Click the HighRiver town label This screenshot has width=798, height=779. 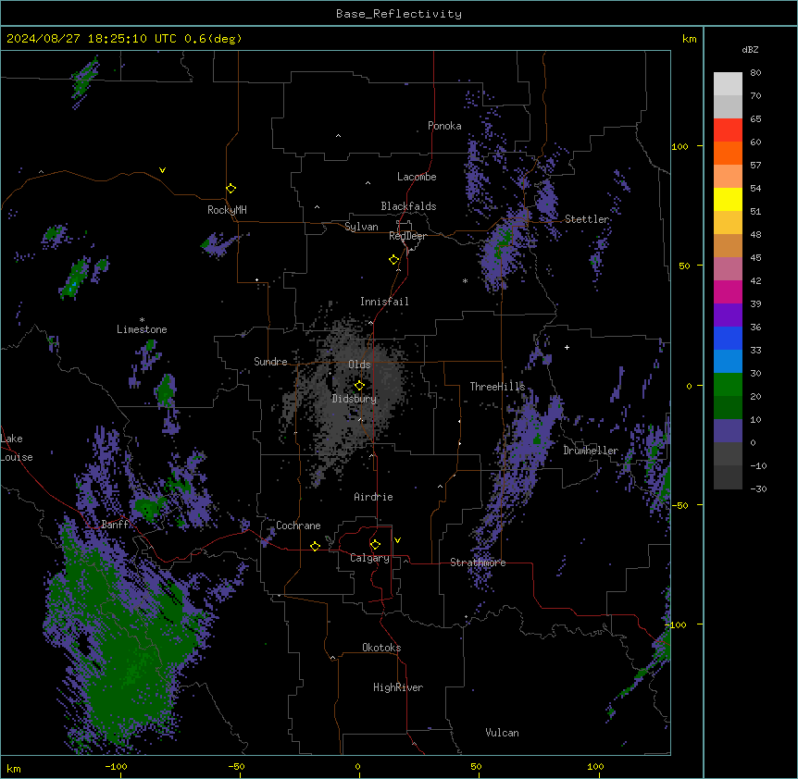(398, 687)
